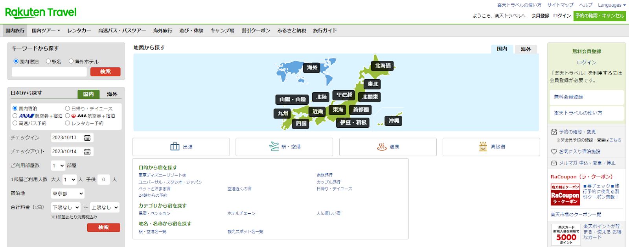Click the Rakuten Travel logo
The width and height of the screenshot is (629, 247).
tap(41, 13)
